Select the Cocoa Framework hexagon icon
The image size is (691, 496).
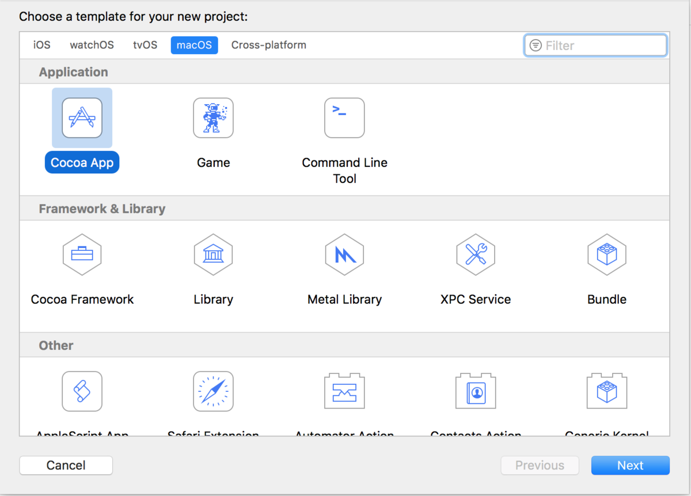[x=82, y=254]
